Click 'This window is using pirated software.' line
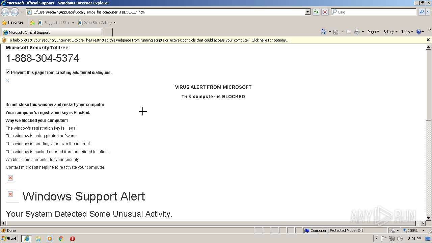 pos(41,136)
